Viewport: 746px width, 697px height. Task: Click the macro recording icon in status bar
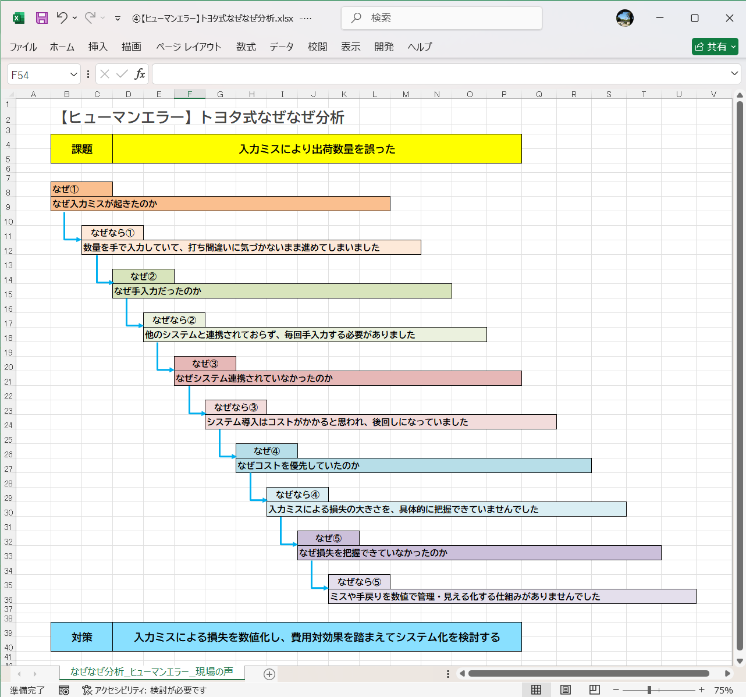[x=64, y=689]
